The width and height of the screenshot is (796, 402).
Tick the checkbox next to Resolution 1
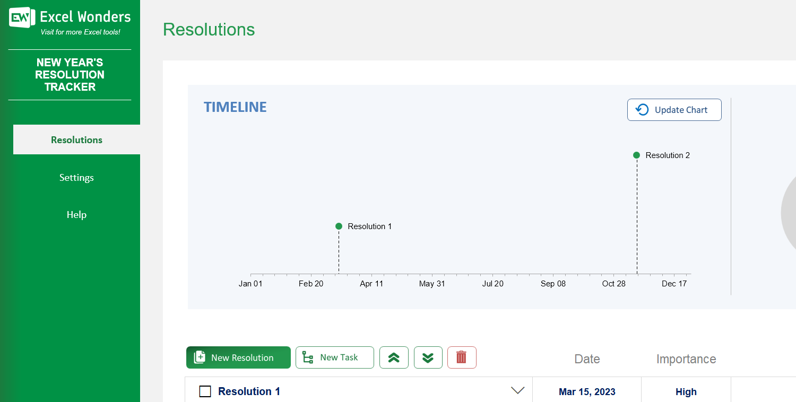coord(205,391)
